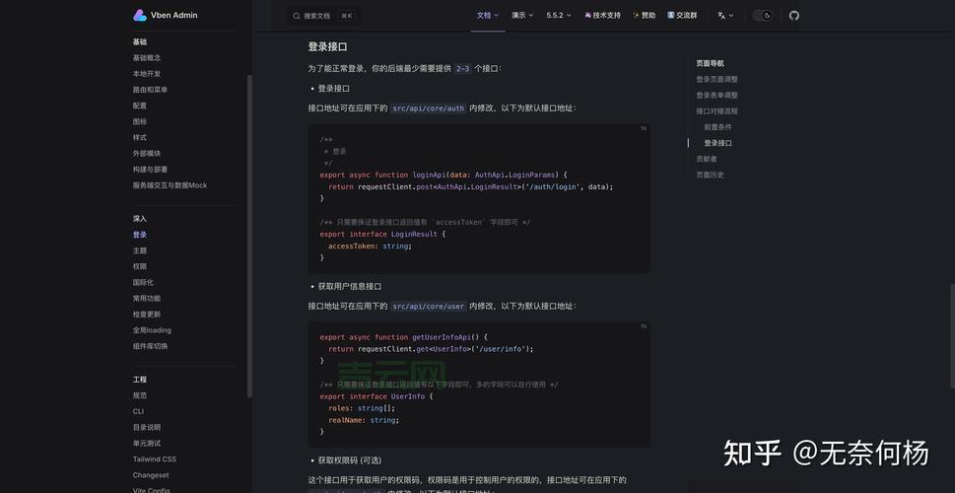Click the ts label on getUserInfoApi code block
The height and width of the screenshot is (493, 955).
[x=644, y=326]
